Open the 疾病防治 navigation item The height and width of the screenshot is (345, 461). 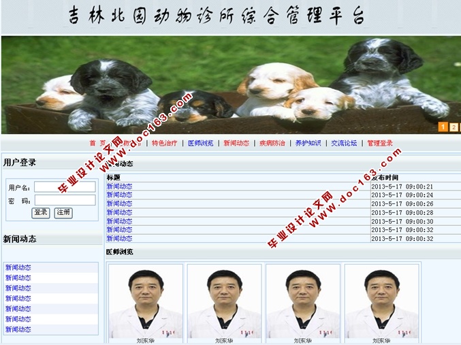(272, 143)
